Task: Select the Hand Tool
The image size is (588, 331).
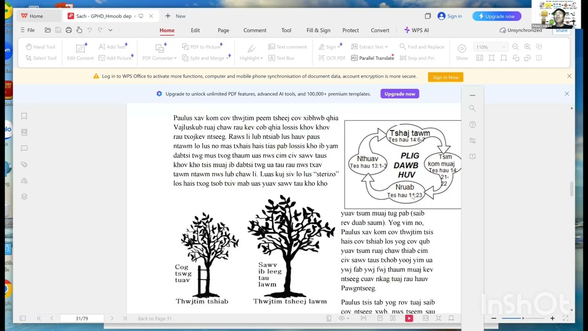Action: pos(40,47)
